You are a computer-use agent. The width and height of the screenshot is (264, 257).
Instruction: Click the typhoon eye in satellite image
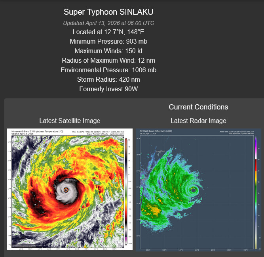point(66,190)
